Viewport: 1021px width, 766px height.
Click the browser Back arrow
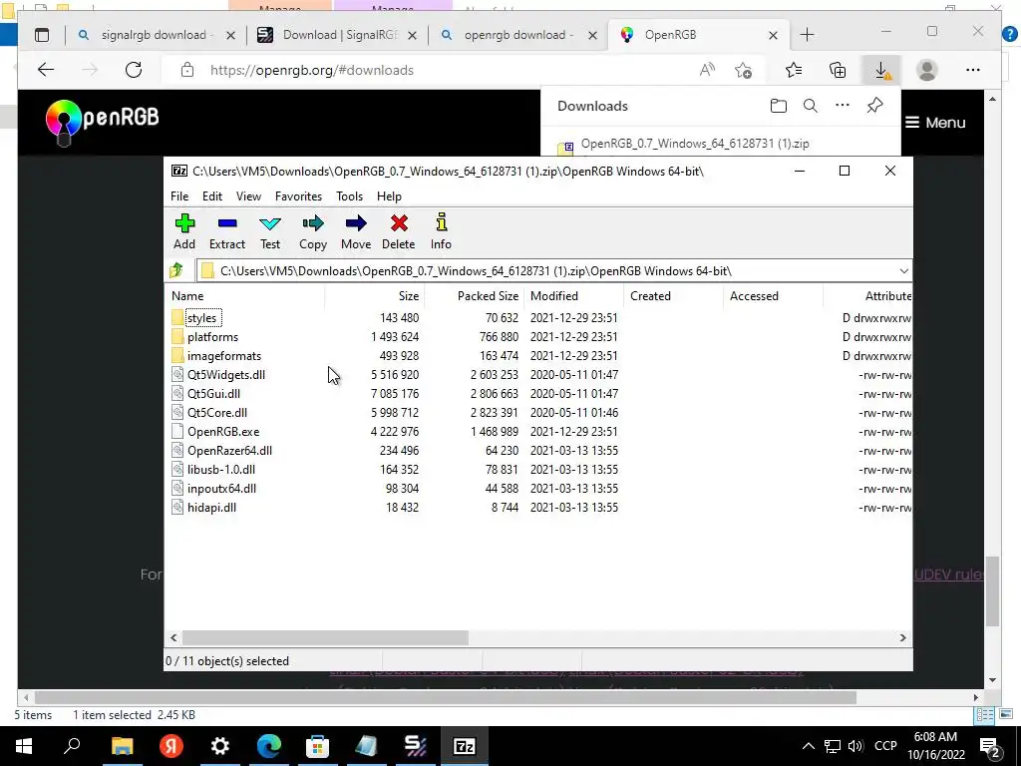click(46, 70)
